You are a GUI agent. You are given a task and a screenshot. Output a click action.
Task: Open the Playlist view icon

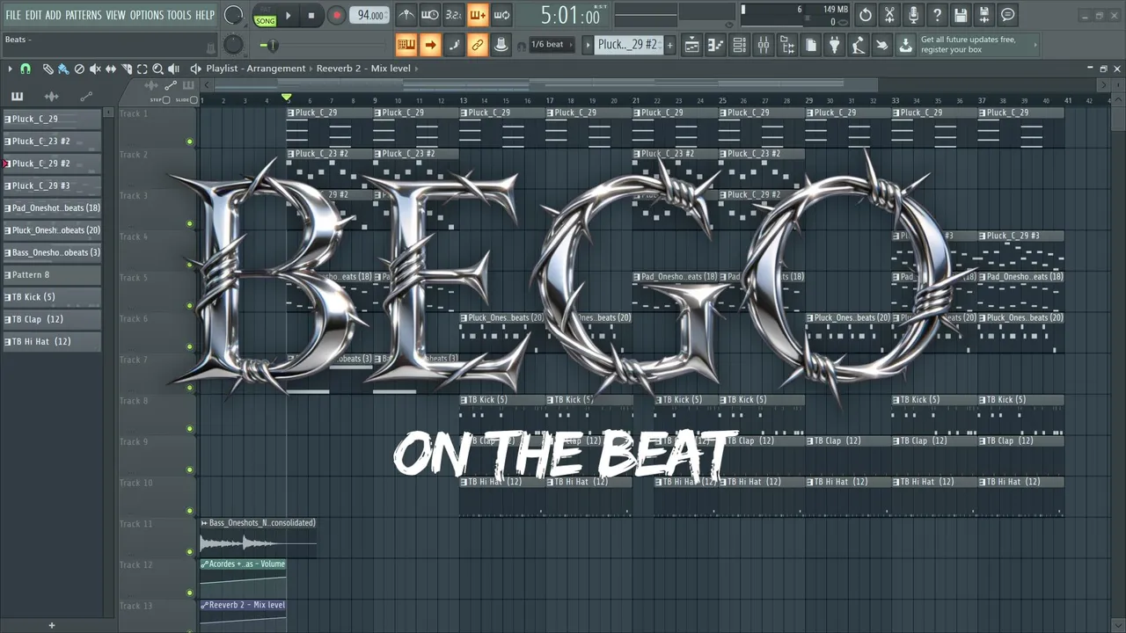pyautogui.click(x=692, y=45)
